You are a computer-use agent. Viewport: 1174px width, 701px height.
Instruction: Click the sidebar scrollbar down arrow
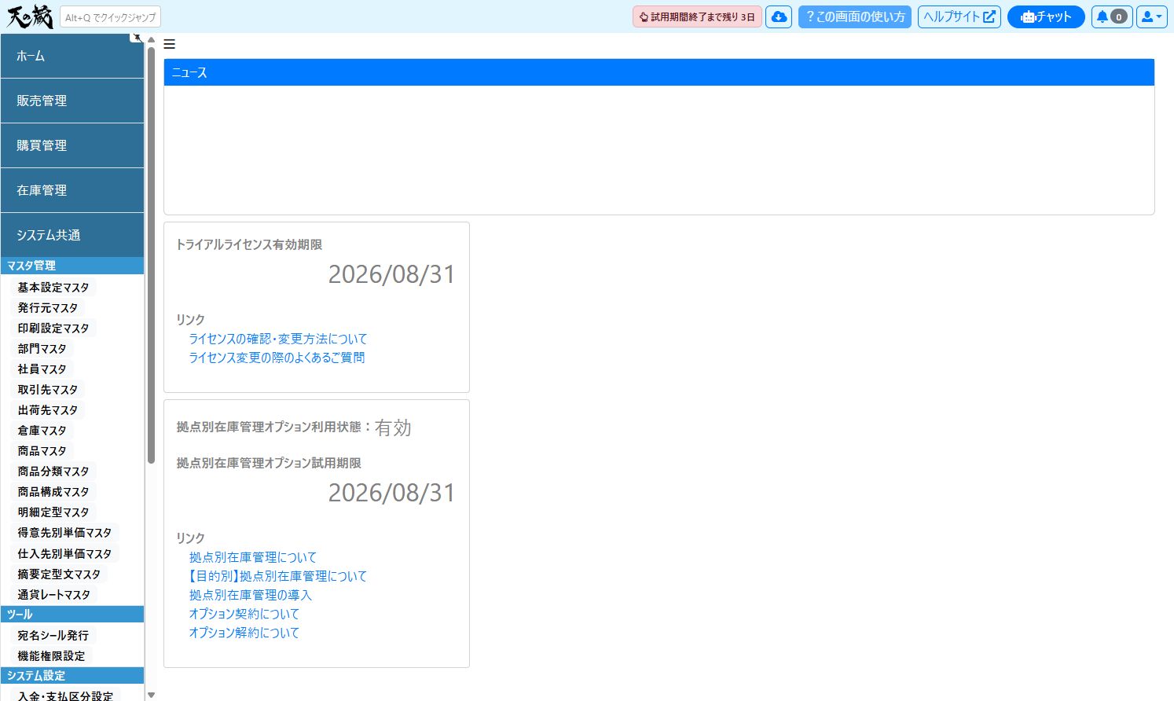tap(151, 695)
